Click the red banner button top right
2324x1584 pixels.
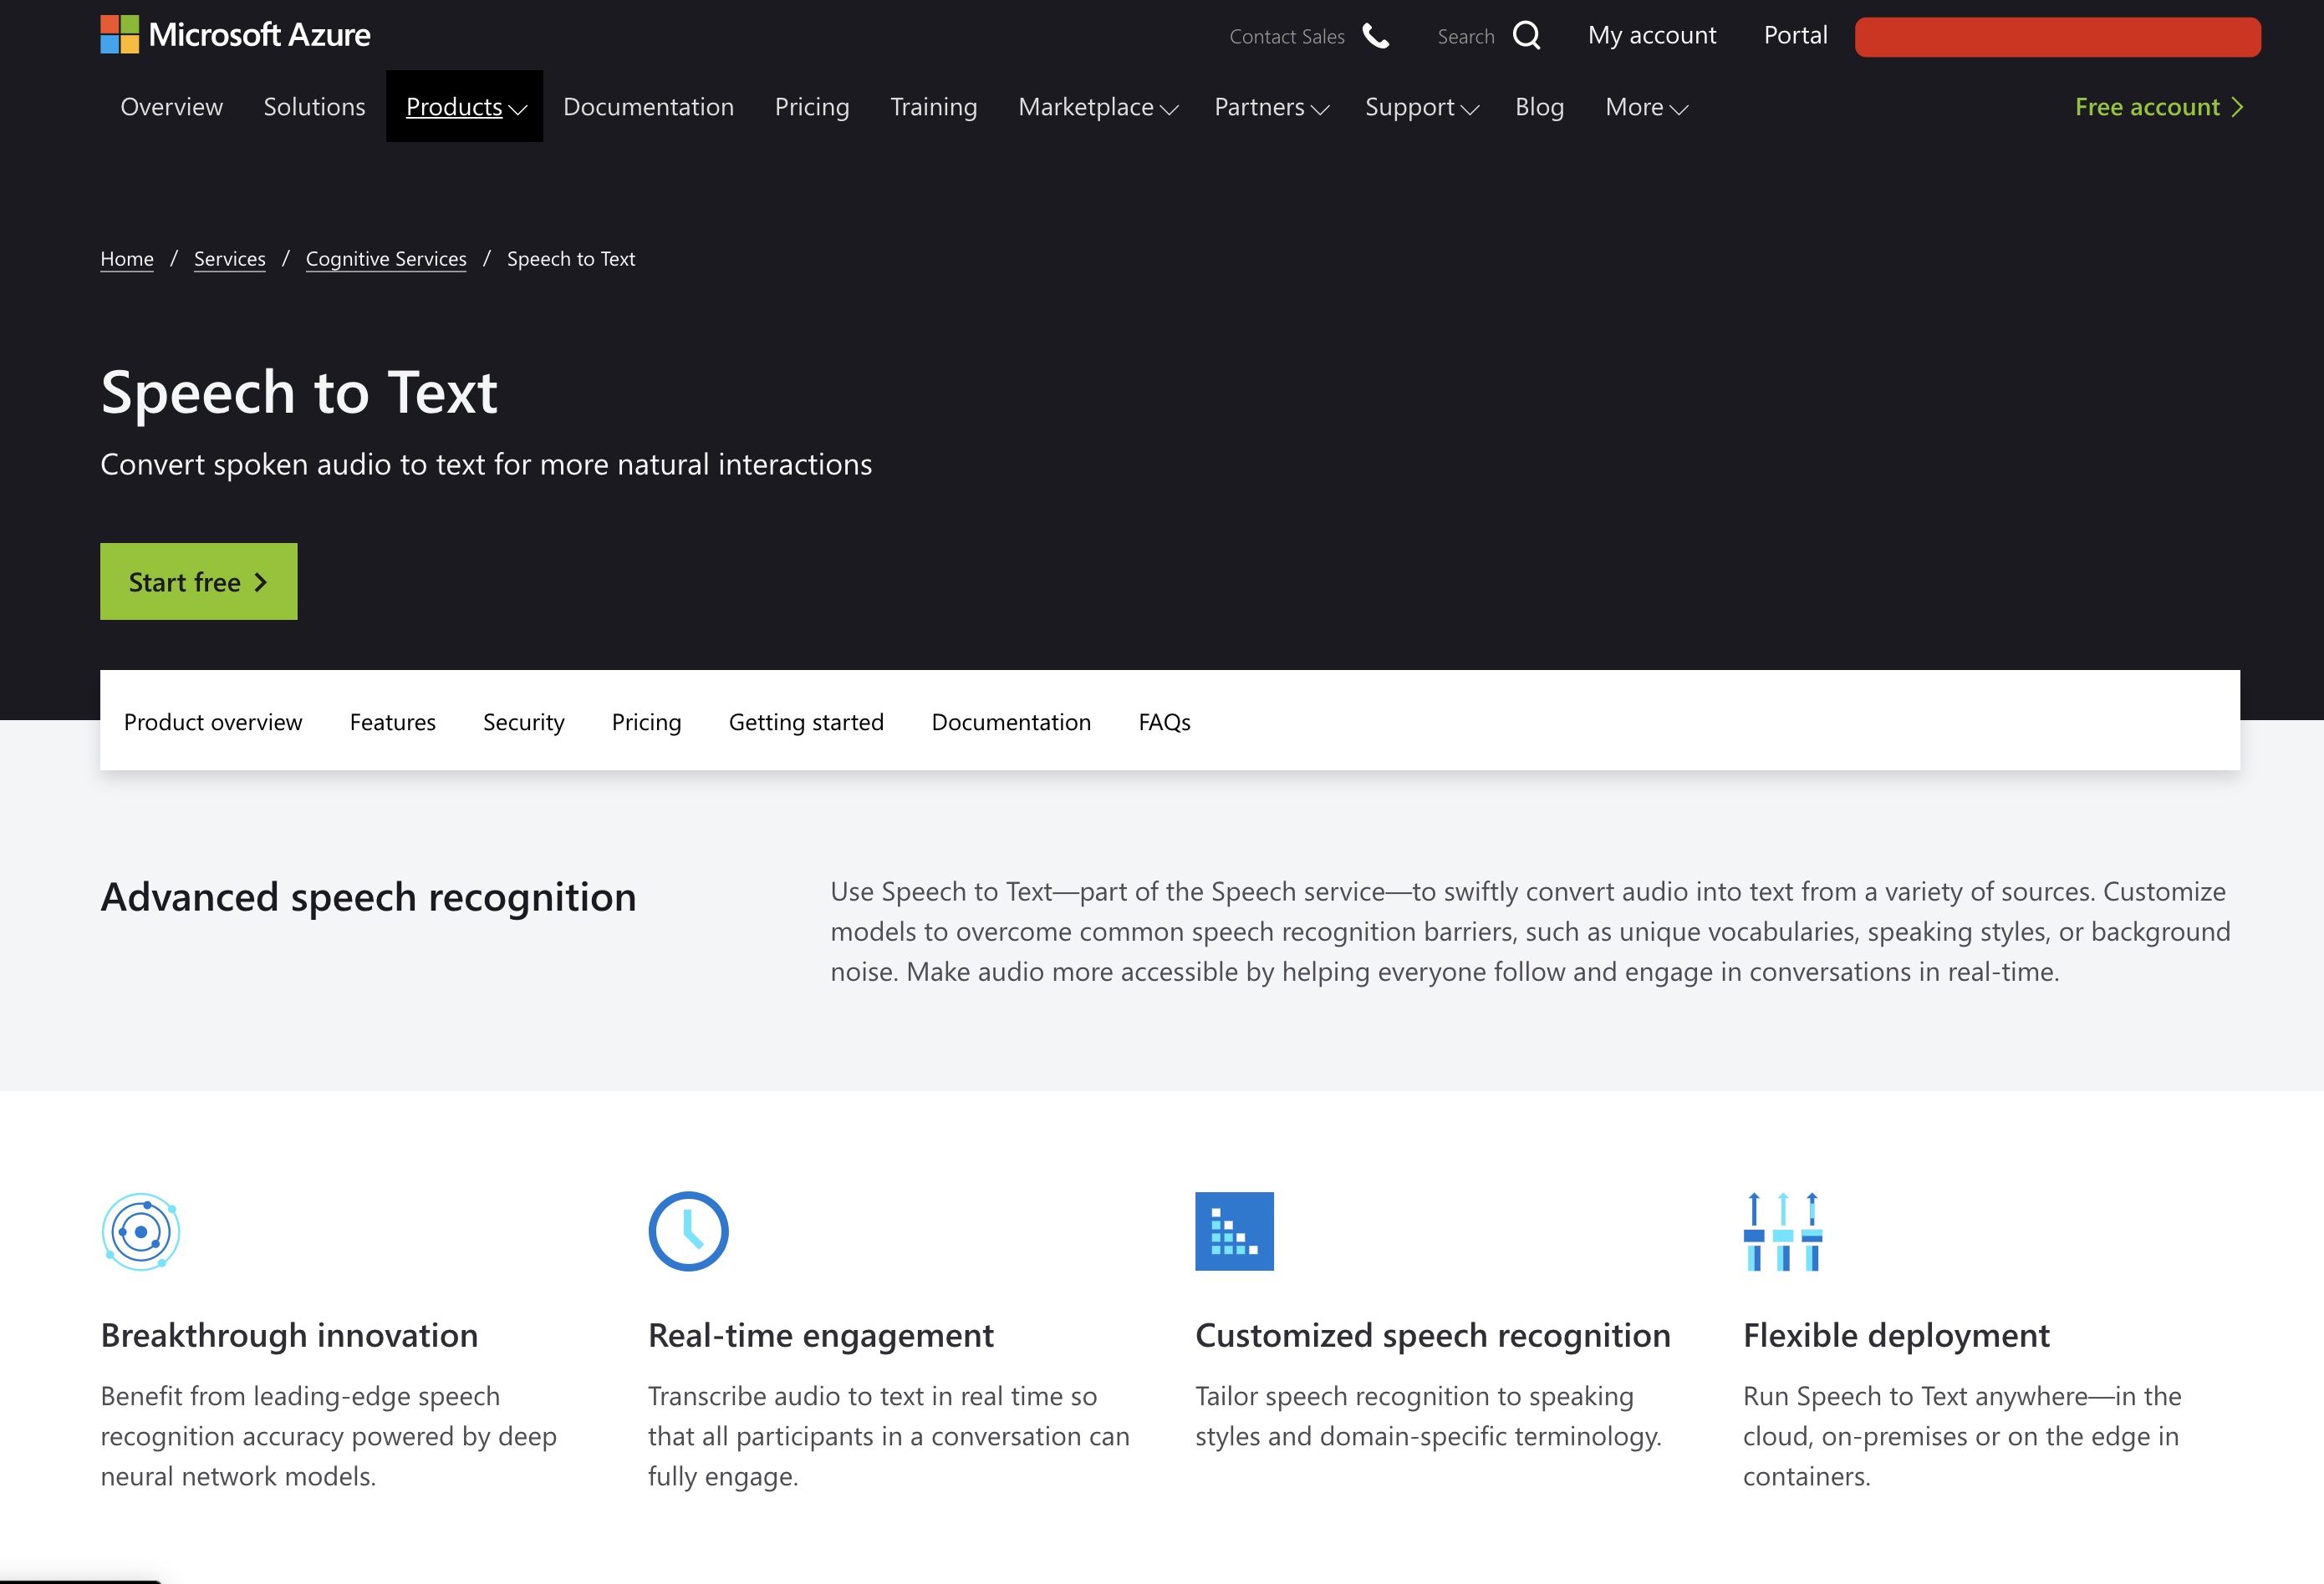click(x=2057, y=37)
